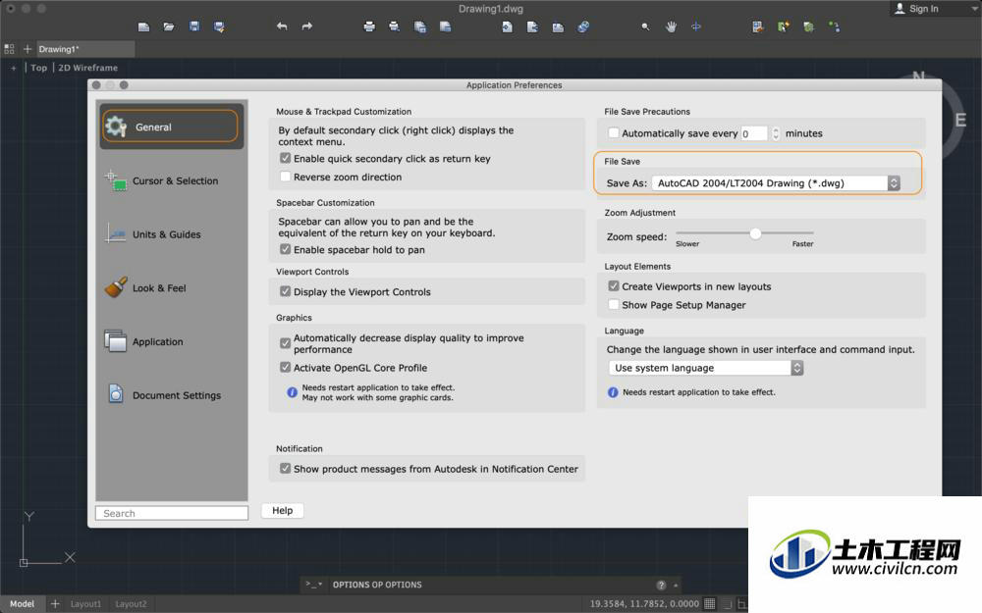Open the command line recent commands dropdown
This screenshot has height=613, width=982.
point(314,585)
